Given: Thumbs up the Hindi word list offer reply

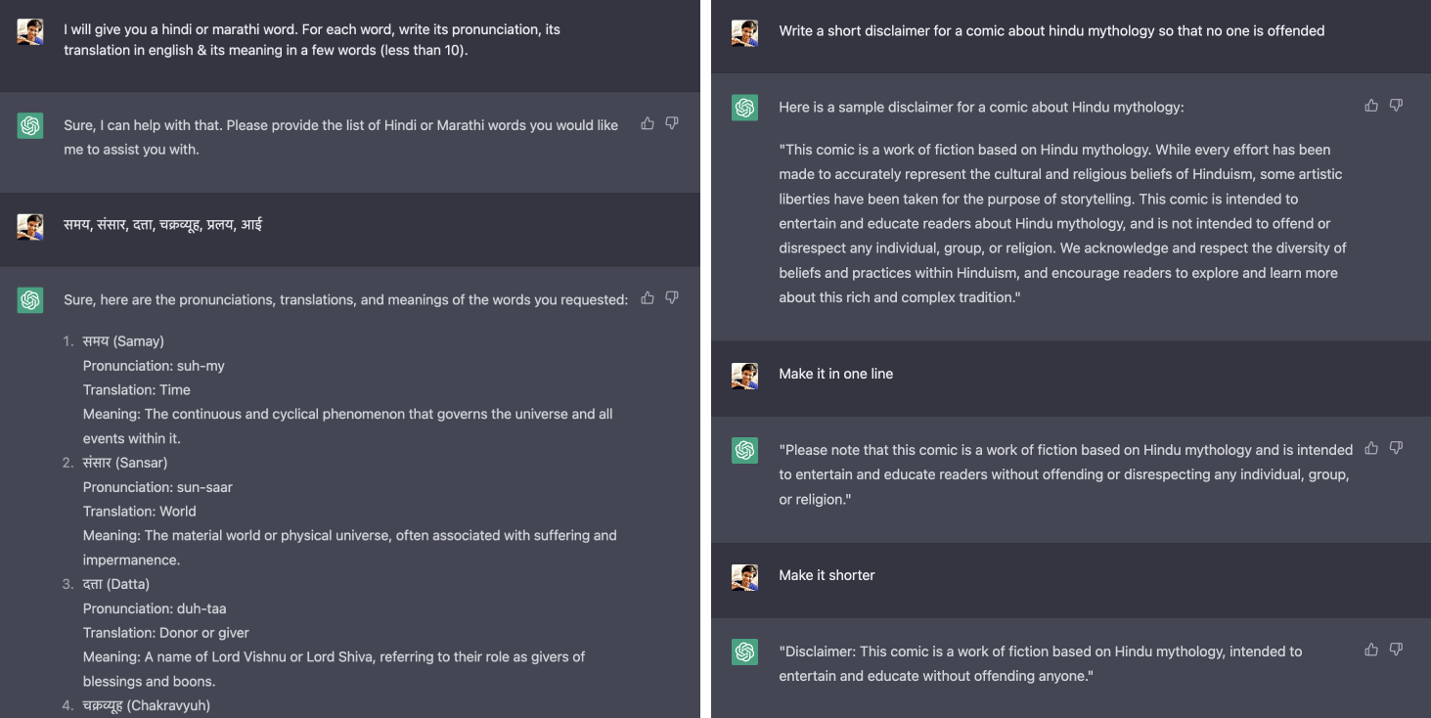Looking at the screenshot, I should point(648,123).
